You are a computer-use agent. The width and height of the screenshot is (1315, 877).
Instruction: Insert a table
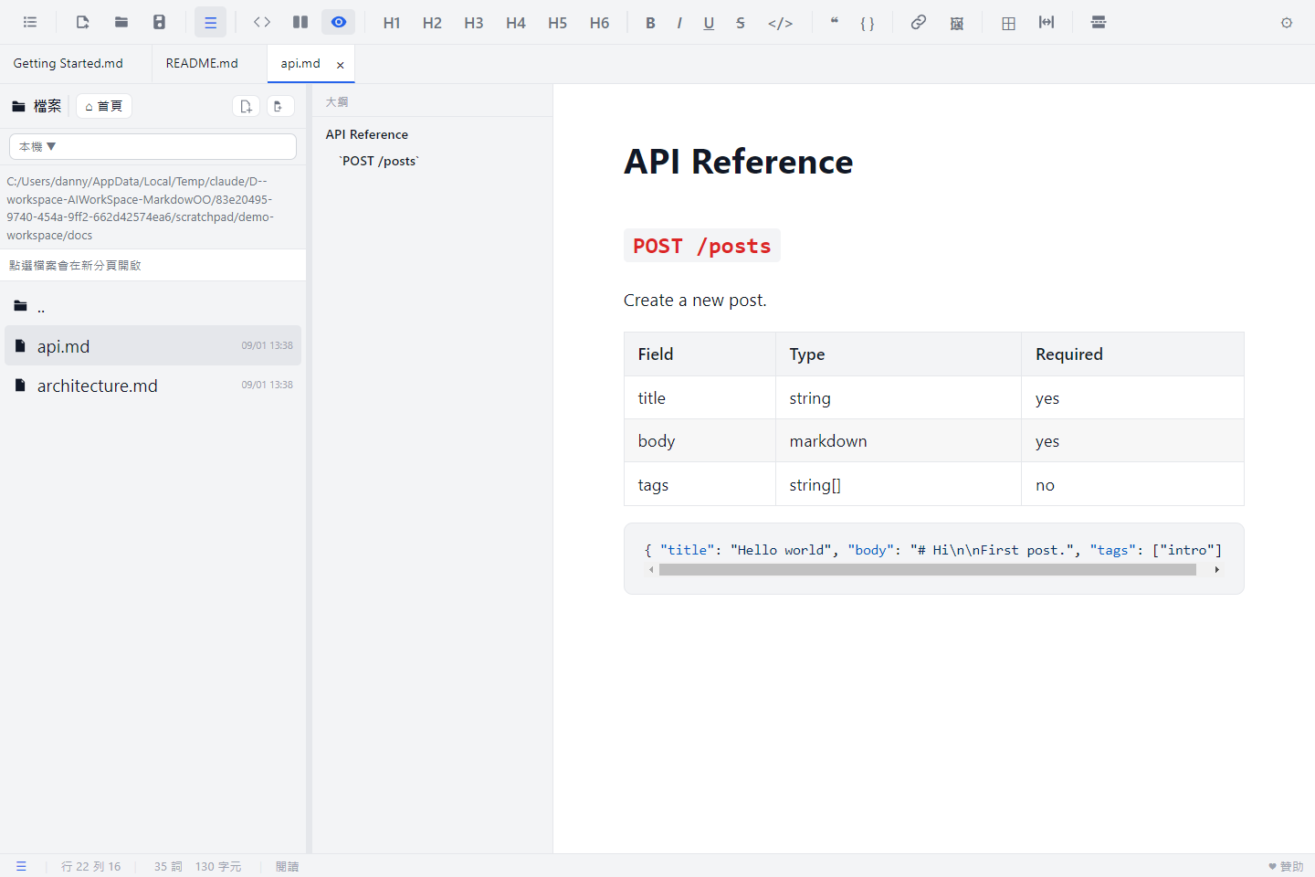click(x=1008, y=23)
